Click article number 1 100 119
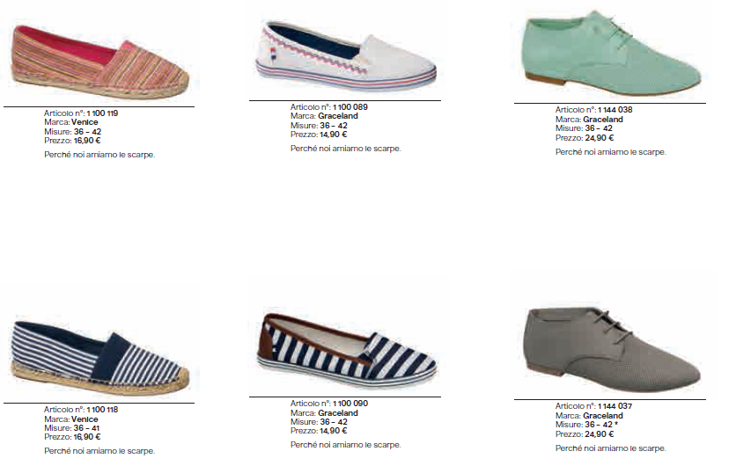This screenshot has height=466, width=736. (x=102, y=113)
